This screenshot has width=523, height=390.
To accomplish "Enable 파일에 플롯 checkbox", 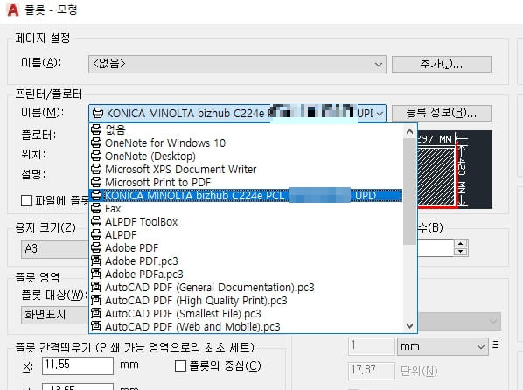I will coord(26,200).
